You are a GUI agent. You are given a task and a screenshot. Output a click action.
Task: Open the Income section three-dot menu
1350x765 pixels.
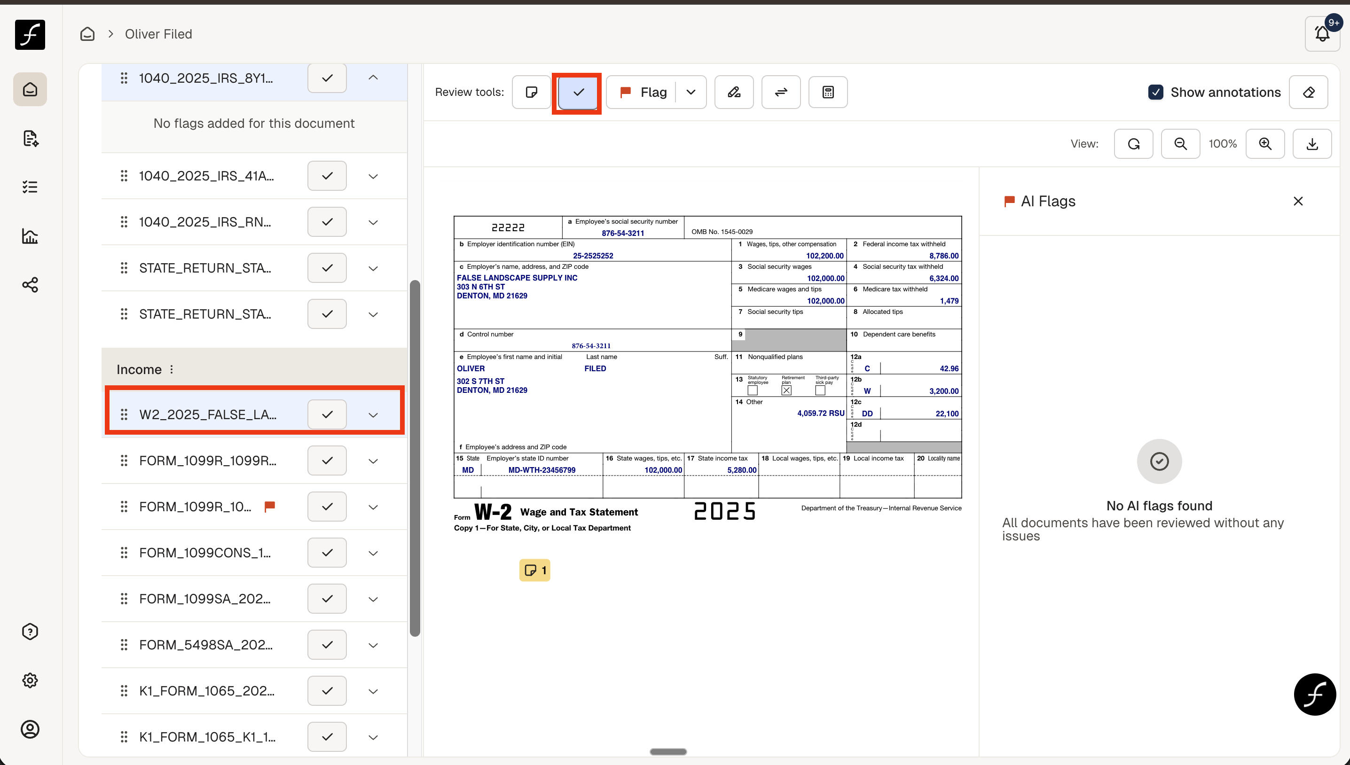171,369
